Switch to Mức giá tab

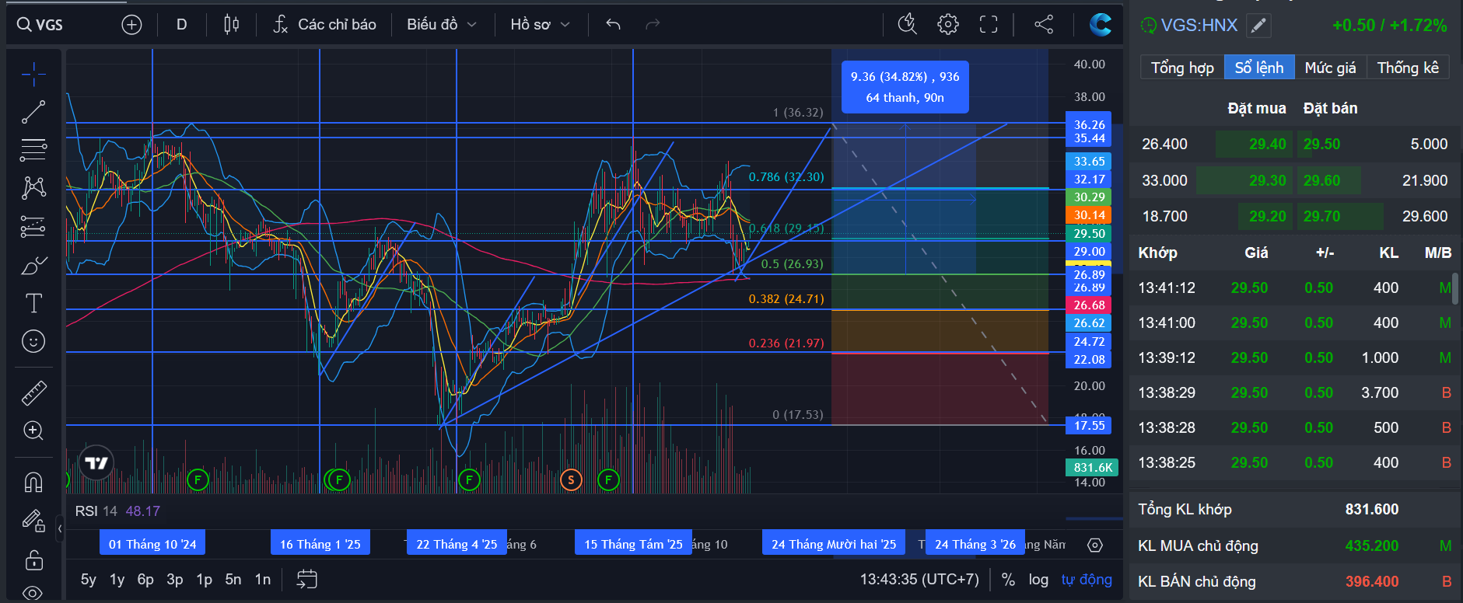[1330, 68]
